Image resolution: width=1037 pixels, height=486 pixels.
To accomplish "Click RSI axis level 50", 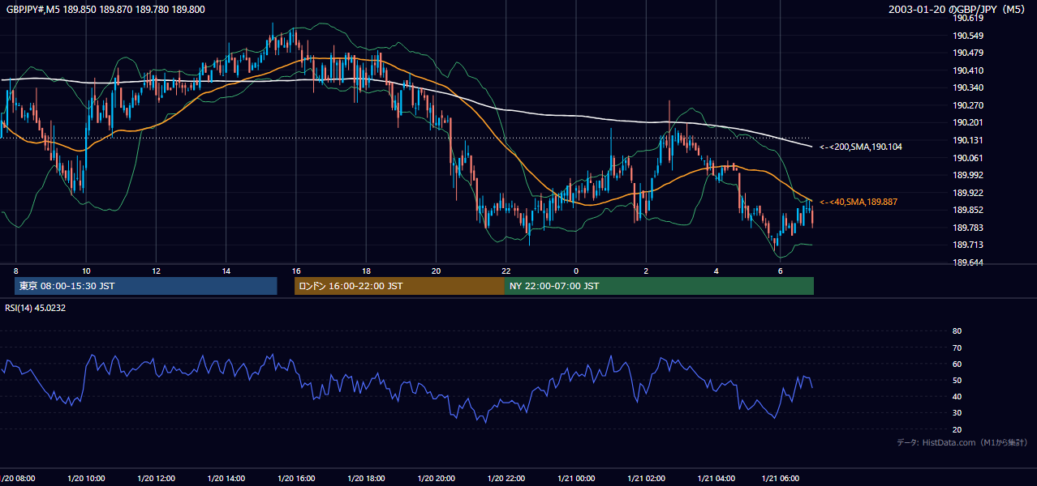I will tap(957, 381).
